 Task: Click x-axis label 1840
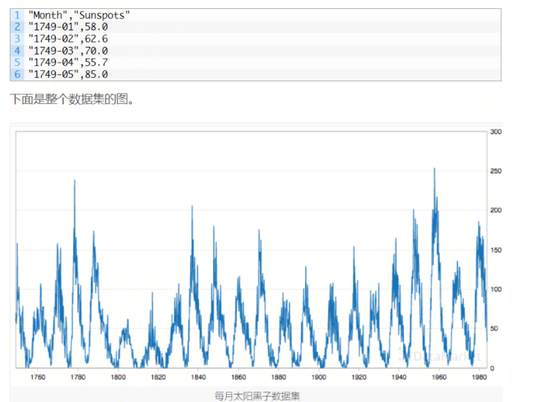(198, 377)
